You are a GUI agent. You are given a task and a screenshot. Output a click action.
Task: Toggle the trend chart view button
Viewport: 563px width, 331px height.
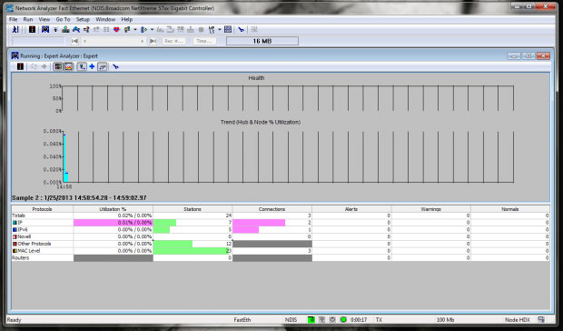[68, 66]
